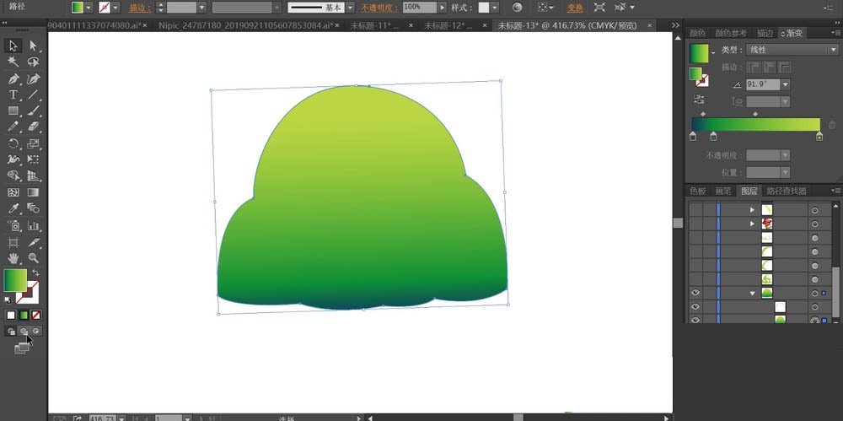This screenshot has width=843, height=421.
Task: Toggle visibility of the white sublayer
Action: click(x=695, y=307)
